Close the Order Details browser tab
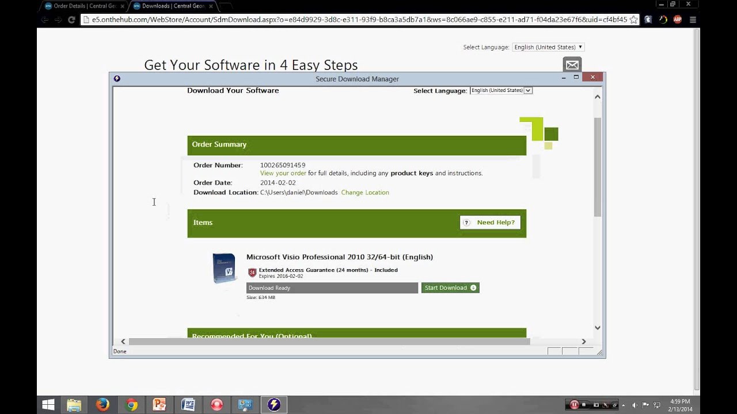 pos(122,6)
